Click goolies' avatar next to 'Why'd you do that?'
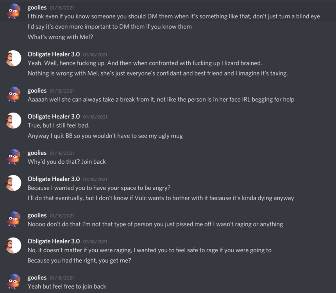The image size is (336, 293). (13, 156)
